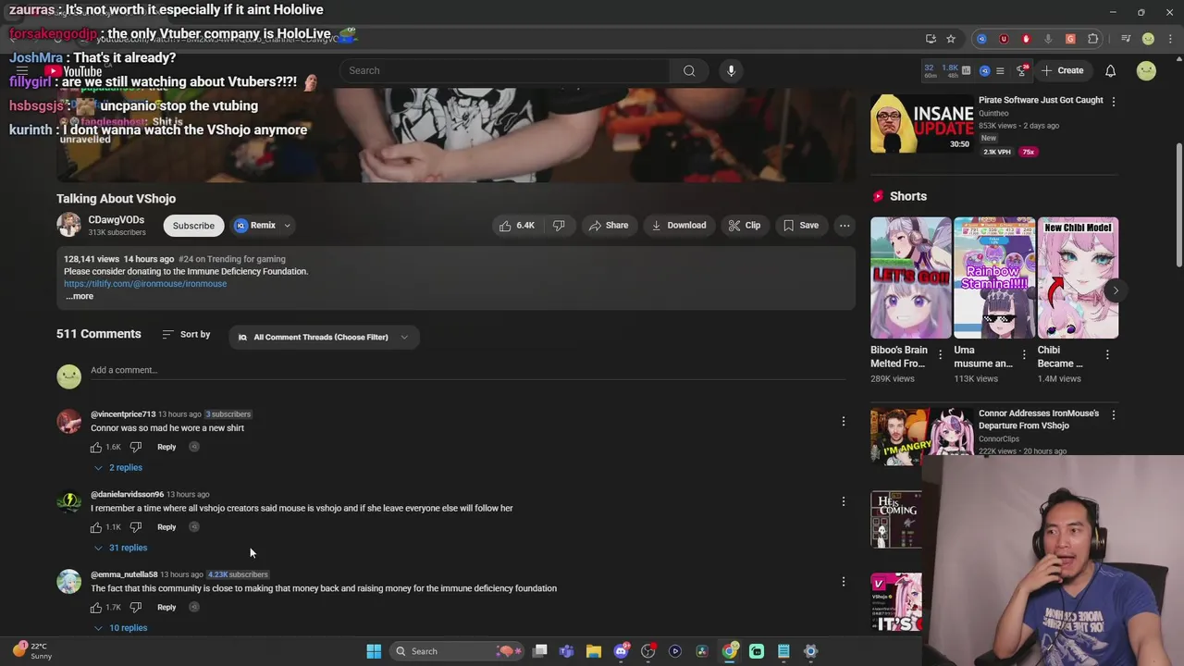
Task: Open Discord from the taskbar
Action: 622,651
